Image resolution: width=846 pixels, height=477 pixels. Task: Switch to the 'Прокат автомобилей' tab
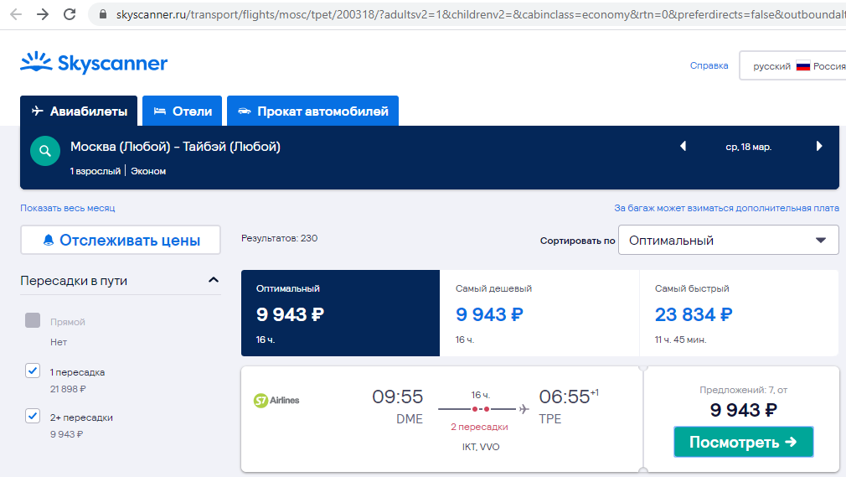coord(312,111)
